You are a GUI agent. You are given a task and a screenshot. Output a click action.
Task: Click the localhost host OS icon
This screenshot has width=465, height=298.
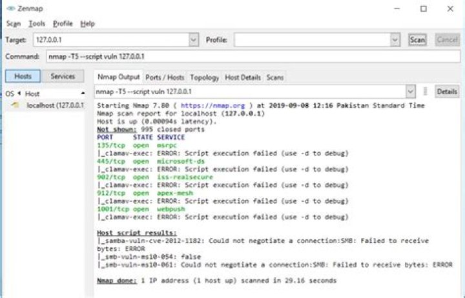click(x=15, y=105)
